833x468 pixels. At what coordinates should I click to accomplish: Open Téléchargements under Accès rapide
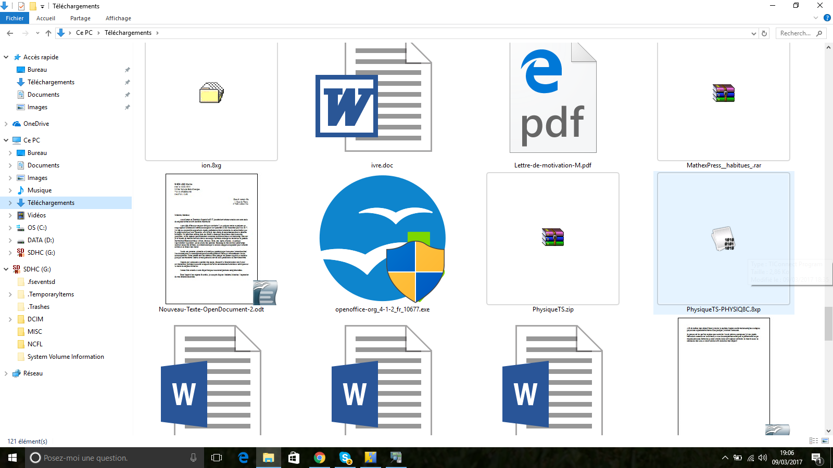(x=51, y=82)
